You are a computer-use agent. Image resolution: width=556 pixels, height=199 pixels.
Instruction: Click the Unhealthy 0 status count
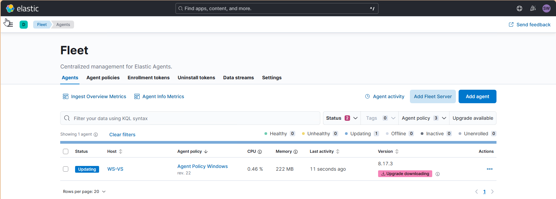[x=320, y=134]
